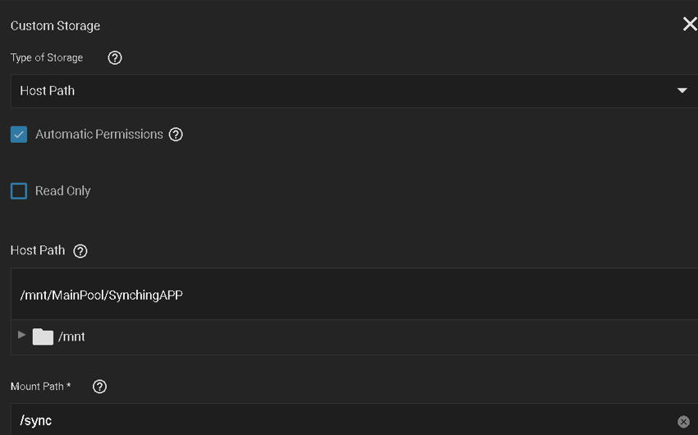Screen dimensions: 698x435
Task: Click the Type of Storage label
Action: point(47,57)
